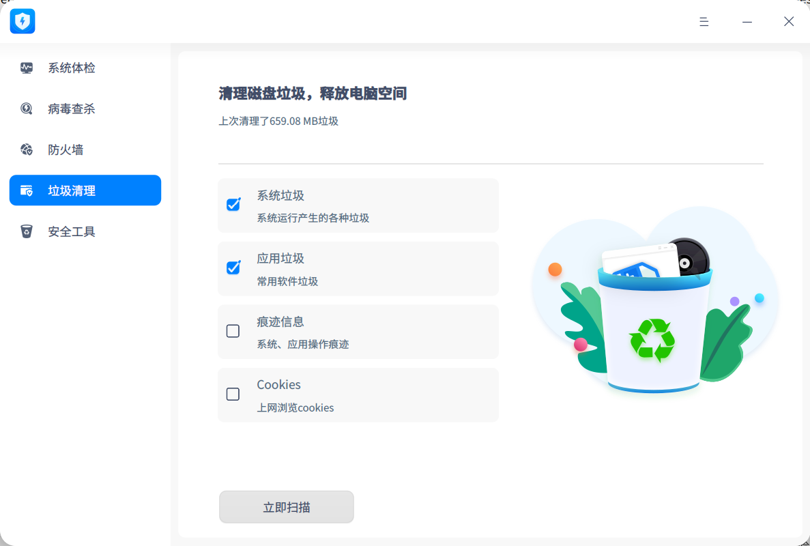Check the Cookies cleanup option
This screenshot has width=810, height=546.
click(233, 394)
